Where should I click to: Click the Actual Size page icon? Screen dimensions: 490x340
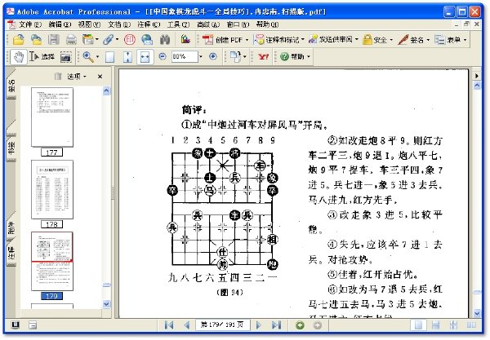coord(109,57)
